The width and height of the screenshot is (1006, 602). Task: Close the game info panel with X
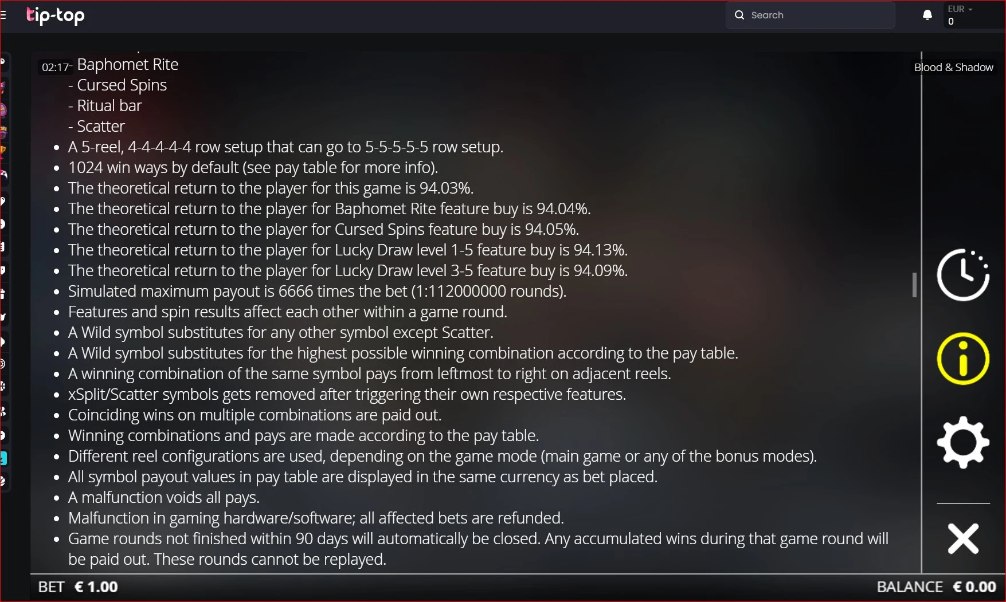click(x=963, y=538)
